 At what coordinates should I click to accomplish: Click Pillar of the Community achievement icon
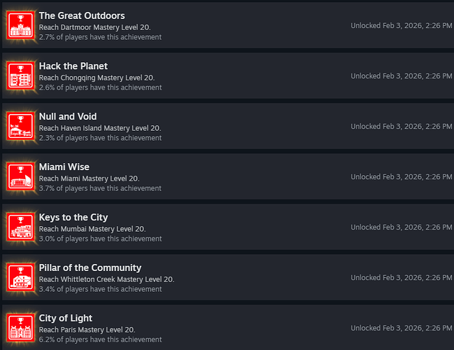(20, 277)
